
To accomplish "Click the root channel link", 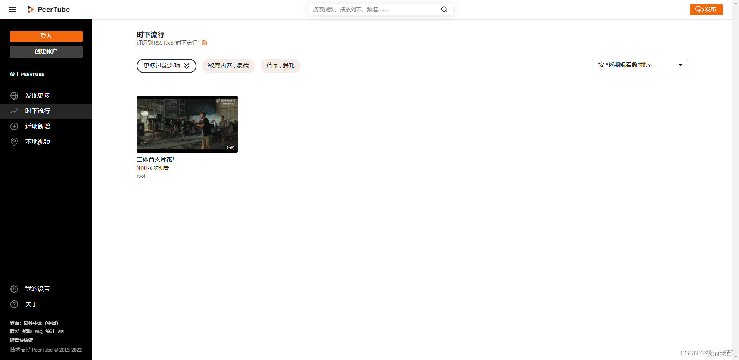I will [x=141, y=176].
